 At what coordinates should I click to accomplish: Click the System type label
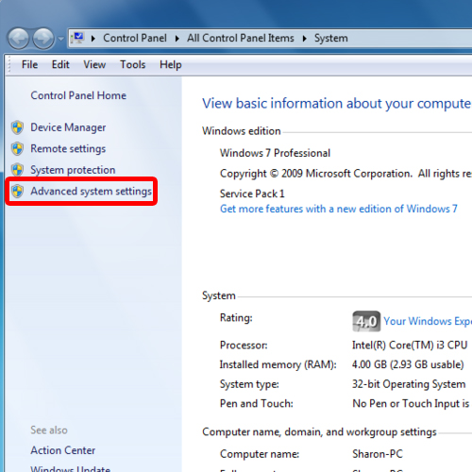click(x=249, y=384)
